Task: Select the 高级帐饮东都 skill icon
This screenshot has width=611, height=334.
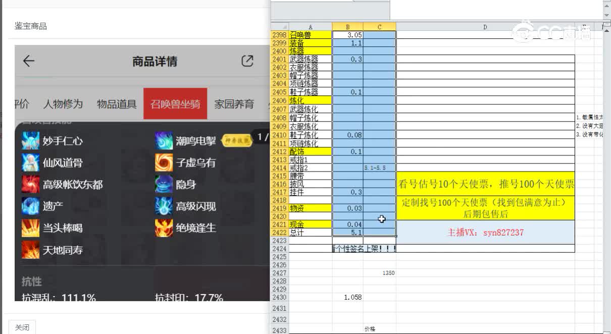Action: (30, 185)
